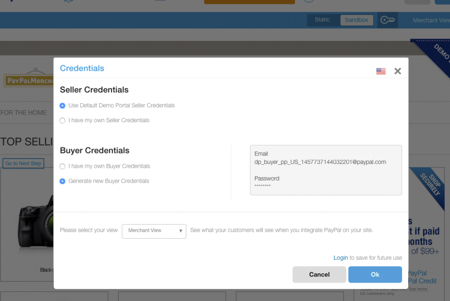Select Use Default Demo Portal Seller Credentials
The image size is (450, 301).
(x=62, y=105)
